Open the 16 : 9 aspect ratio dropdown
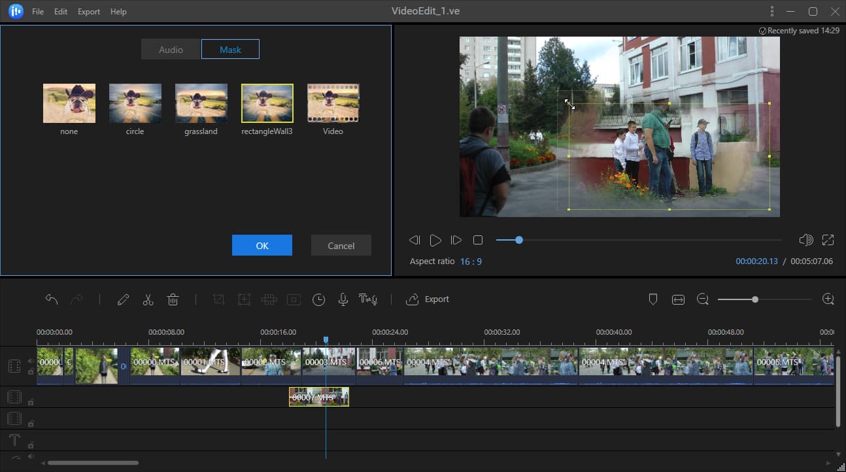Image resolution: width=846 pixels, height=472 pixels. (x=471, y=261)
